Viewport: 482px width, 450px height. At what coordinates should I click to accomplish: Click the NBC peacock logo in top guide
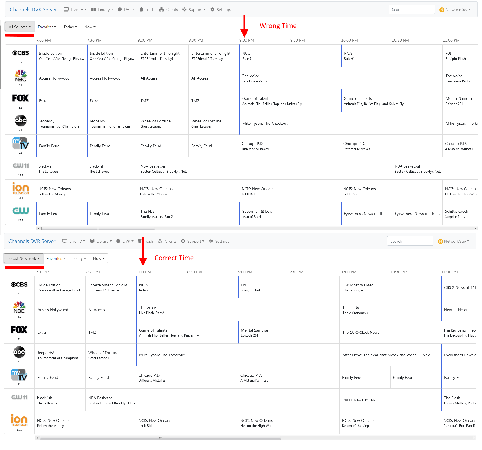(20, 76)
